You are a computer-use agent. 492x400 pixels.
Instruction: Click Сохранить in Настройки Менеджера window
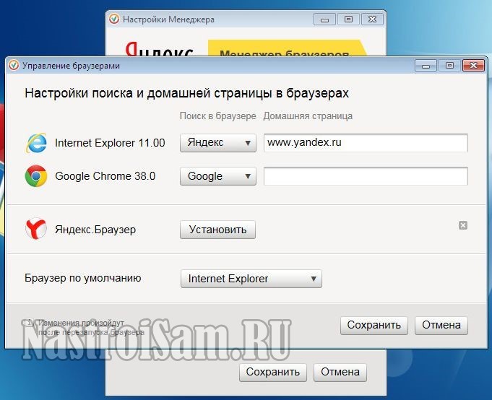[x=272, y=372]
